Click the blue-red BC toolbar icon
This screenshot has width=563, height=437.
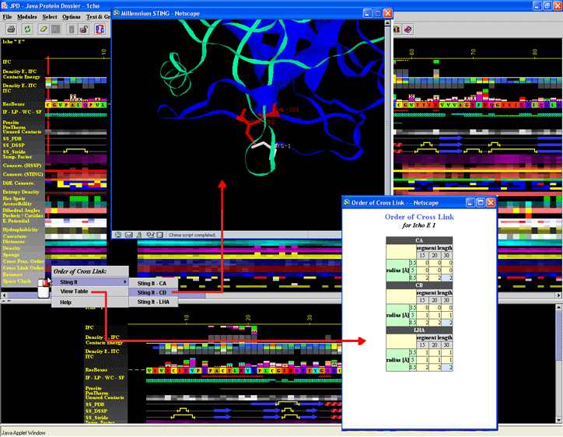(x=100, y=29)
